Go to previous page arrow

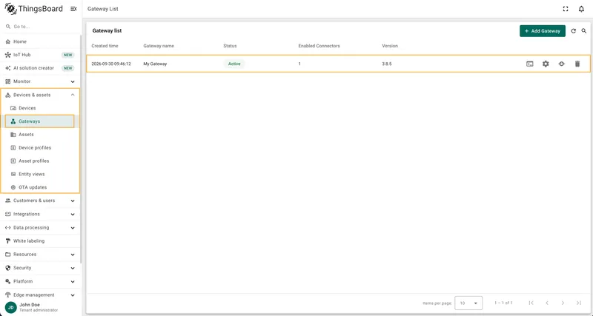pos(547,303)
